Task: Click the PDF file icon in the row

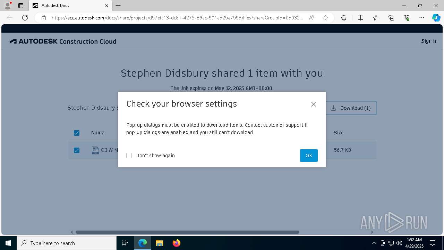Action: (95, 150)
